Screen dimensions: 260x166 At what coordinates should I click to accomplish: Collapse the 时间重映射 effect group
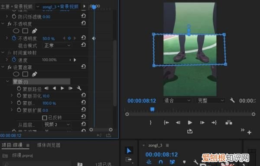(3, 53)
